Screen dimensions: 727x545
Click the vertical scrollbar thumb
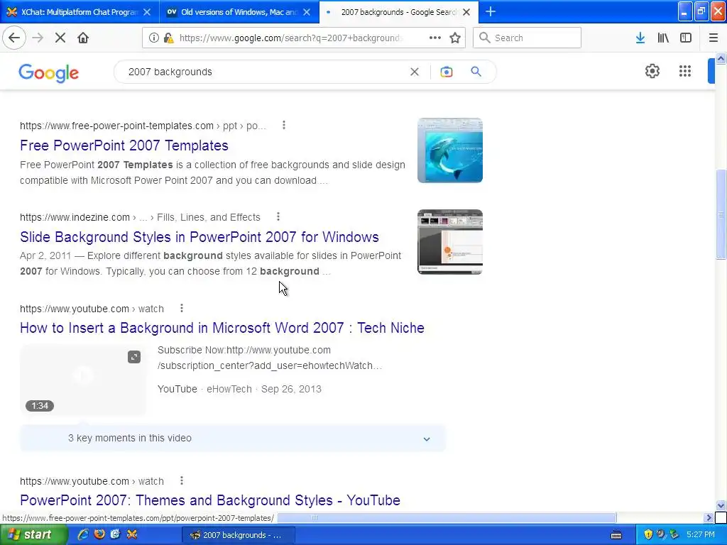tap(721, 214)
